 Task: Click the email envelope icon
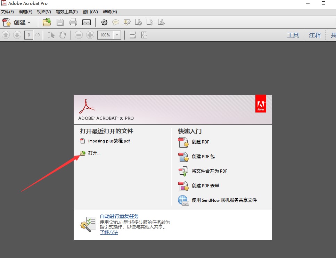pos(87,22)
